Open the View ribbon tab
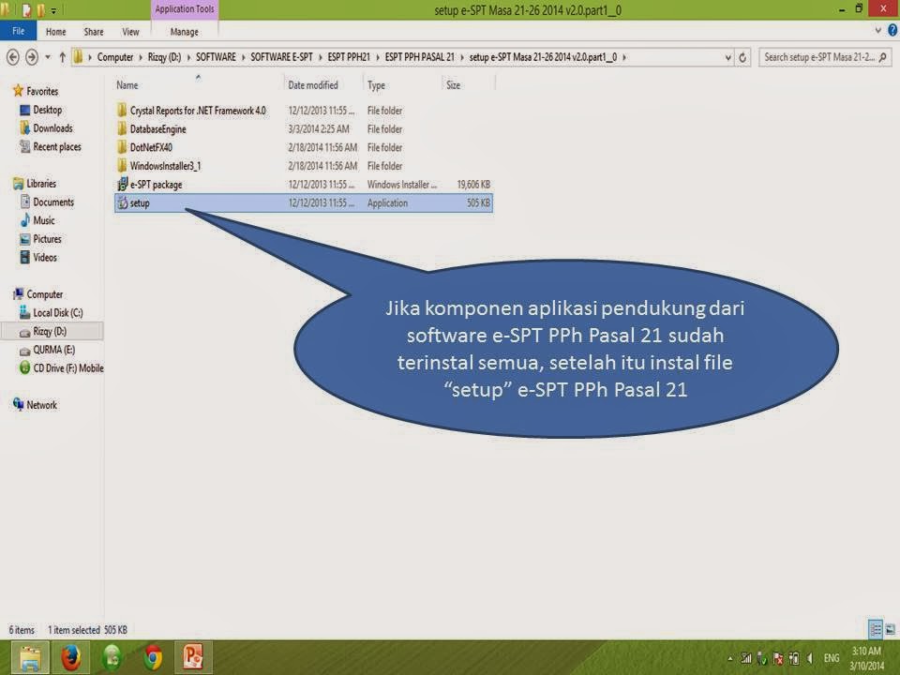This screenshot has width=900, height=675. (x=130, y=32)
